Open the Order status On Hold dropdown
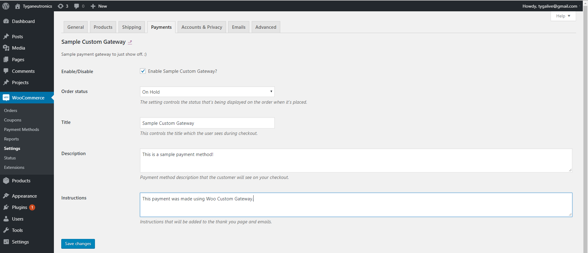 pos(207,92)
